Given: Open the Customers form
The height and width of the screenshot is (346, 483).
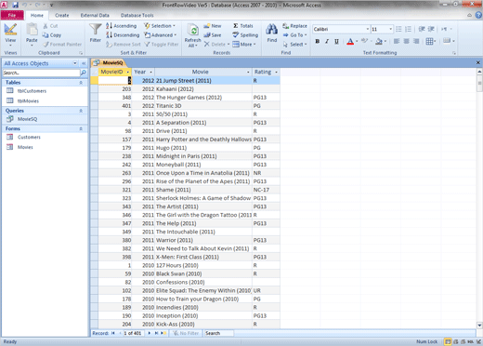Looking at the screenshot, I should point(29,137).
